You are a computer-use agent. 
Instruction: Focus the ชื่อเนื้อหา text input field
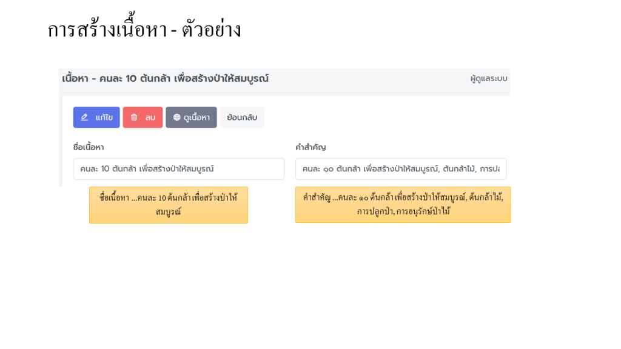pyautogui.click(x=178, y=169)
